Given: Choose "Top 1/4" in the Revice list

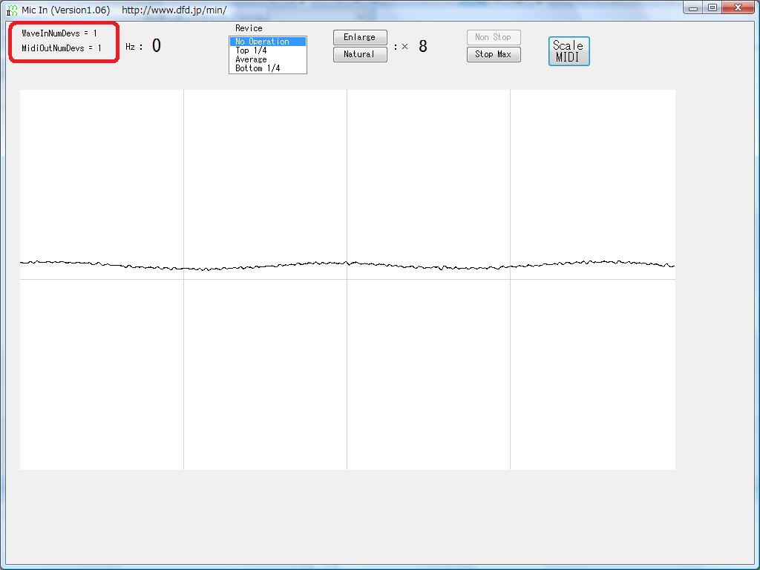Looking at the screenshot, I should [251, 50].
